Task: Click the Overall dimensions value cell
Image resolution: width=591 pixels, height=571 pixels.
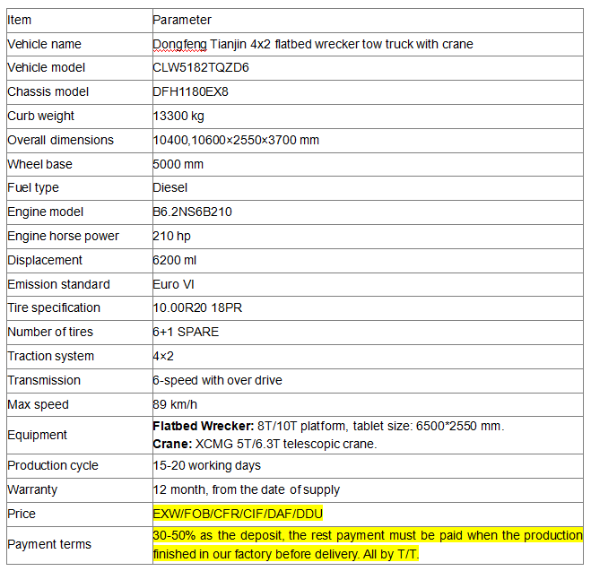Action: coord(368,141)
